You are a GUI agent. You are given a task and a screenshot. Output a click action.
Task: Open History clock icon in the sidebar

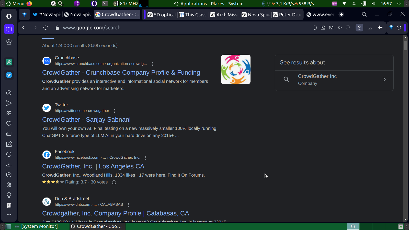click(9, 154)
